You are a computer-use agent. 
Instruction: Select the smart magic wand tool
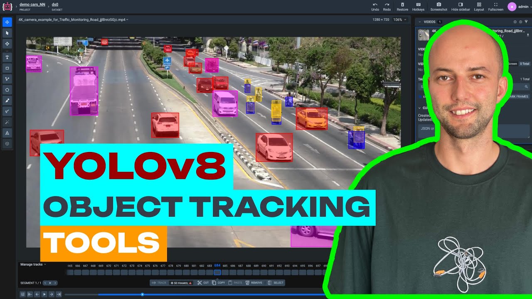click(7, 122)
